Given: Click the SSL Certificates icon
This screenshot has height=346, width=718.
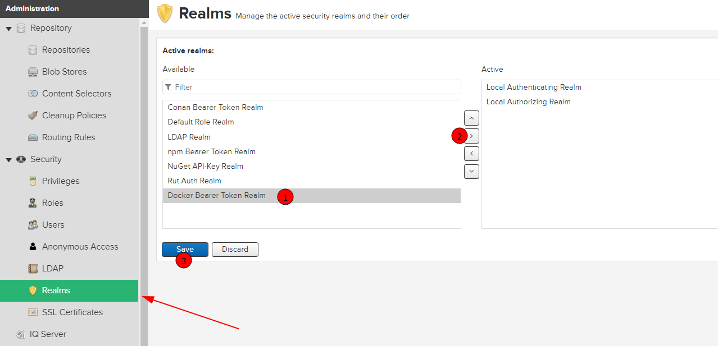Looking at the screenshot, I should [x=33, y=312].
